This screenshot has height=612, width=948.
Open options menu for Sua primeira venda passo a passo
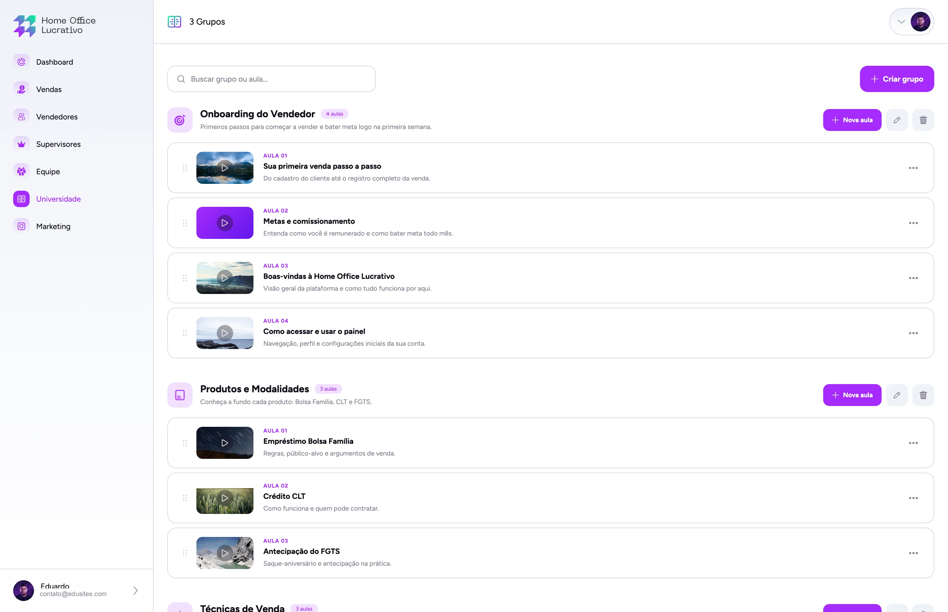coord(913,168)
